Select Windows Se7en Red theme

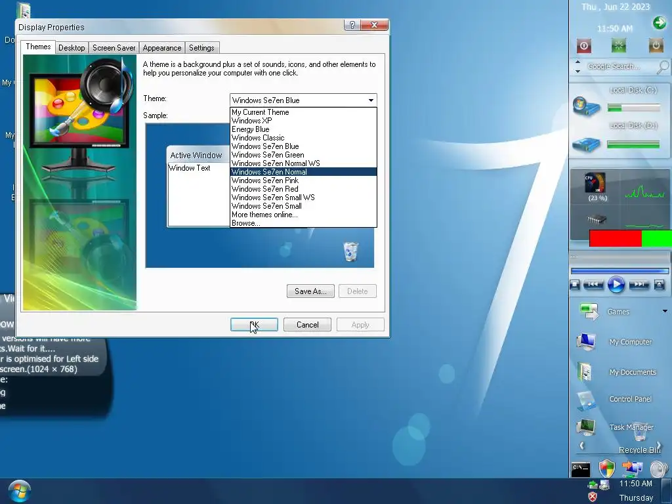[x=303, y=189]
